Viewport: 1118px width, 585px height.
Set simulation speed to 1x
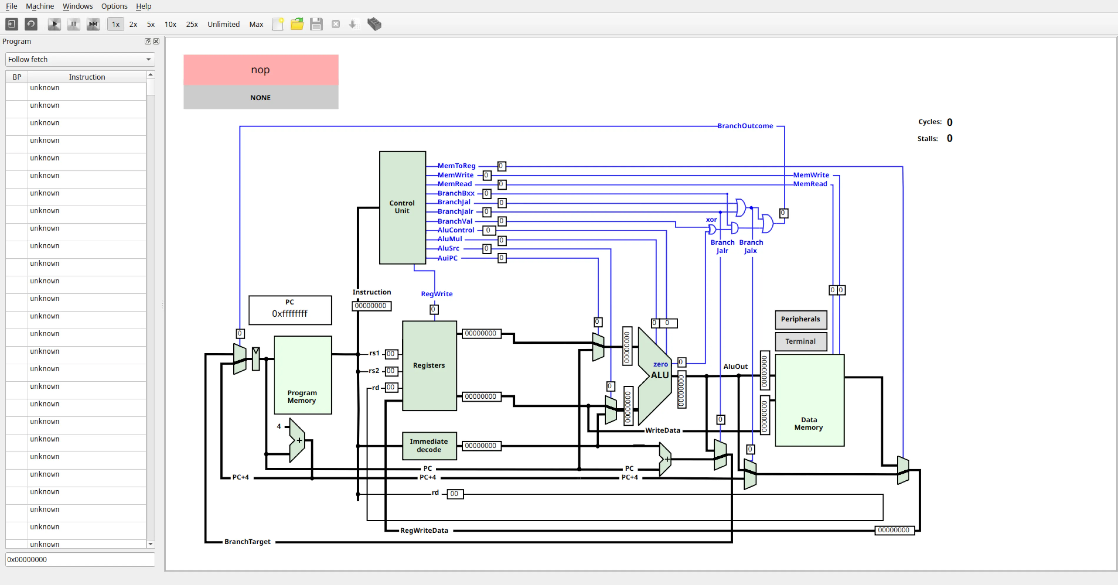116,24
